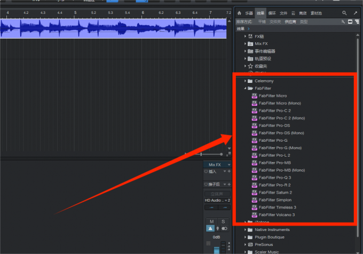Image resolution: width=363 pixels, height=254 pixels.
Task: Select the FabFilter Saturn 2 plug-in icon
Action: click(x=255, y=193)
